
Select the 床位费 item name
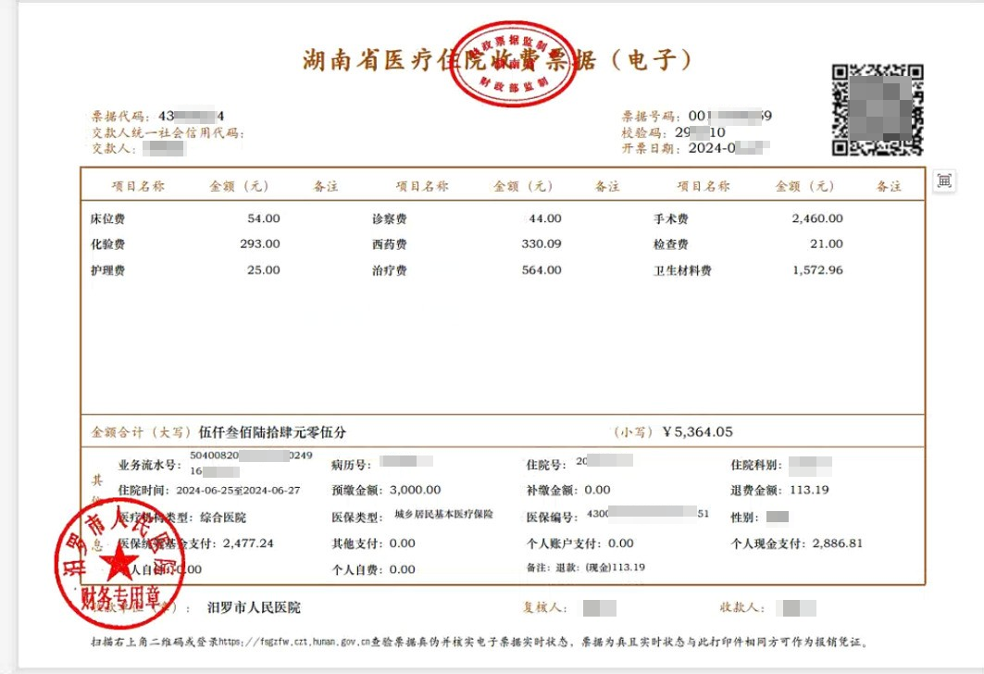pos(108,219)
